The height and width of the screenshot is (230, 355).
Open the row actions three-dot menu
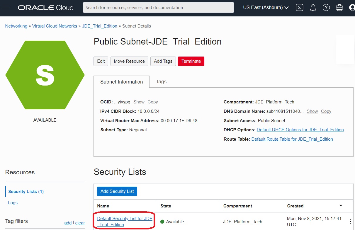pyautogui.click(x=350, y=222)
